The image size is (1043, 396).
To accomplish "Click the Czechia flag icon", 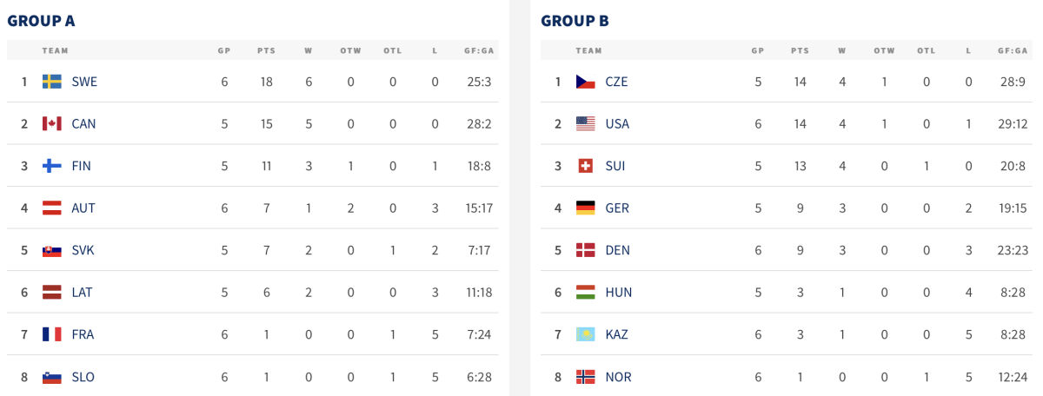I will click(x=586, y=82).
